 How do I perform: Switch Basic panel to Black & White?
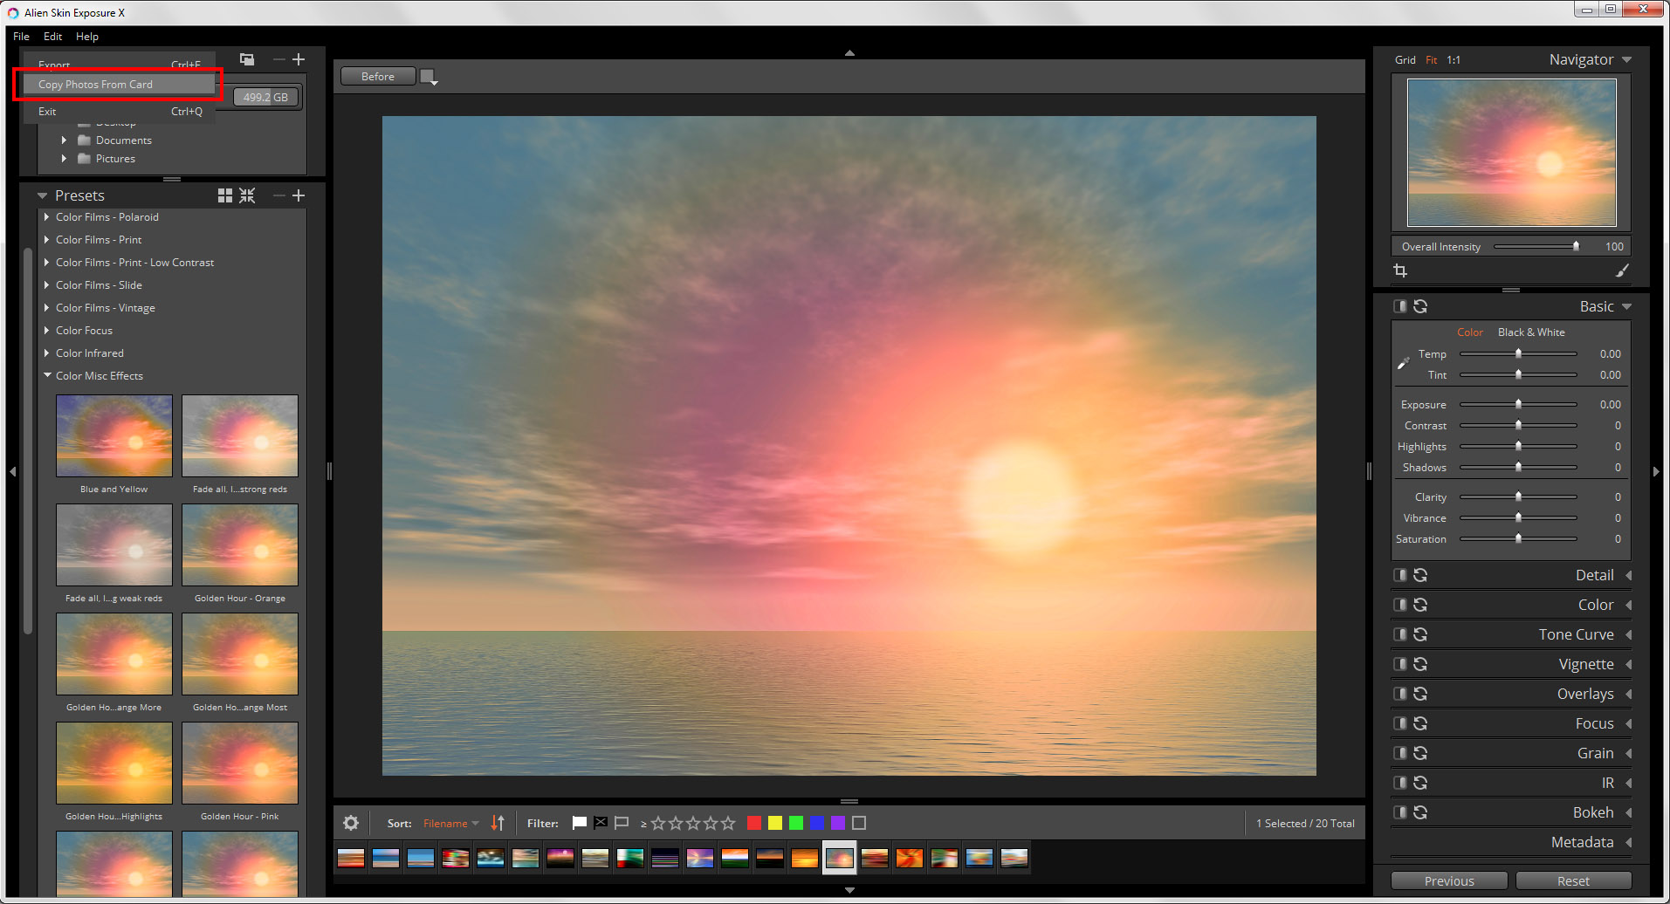1531,332
